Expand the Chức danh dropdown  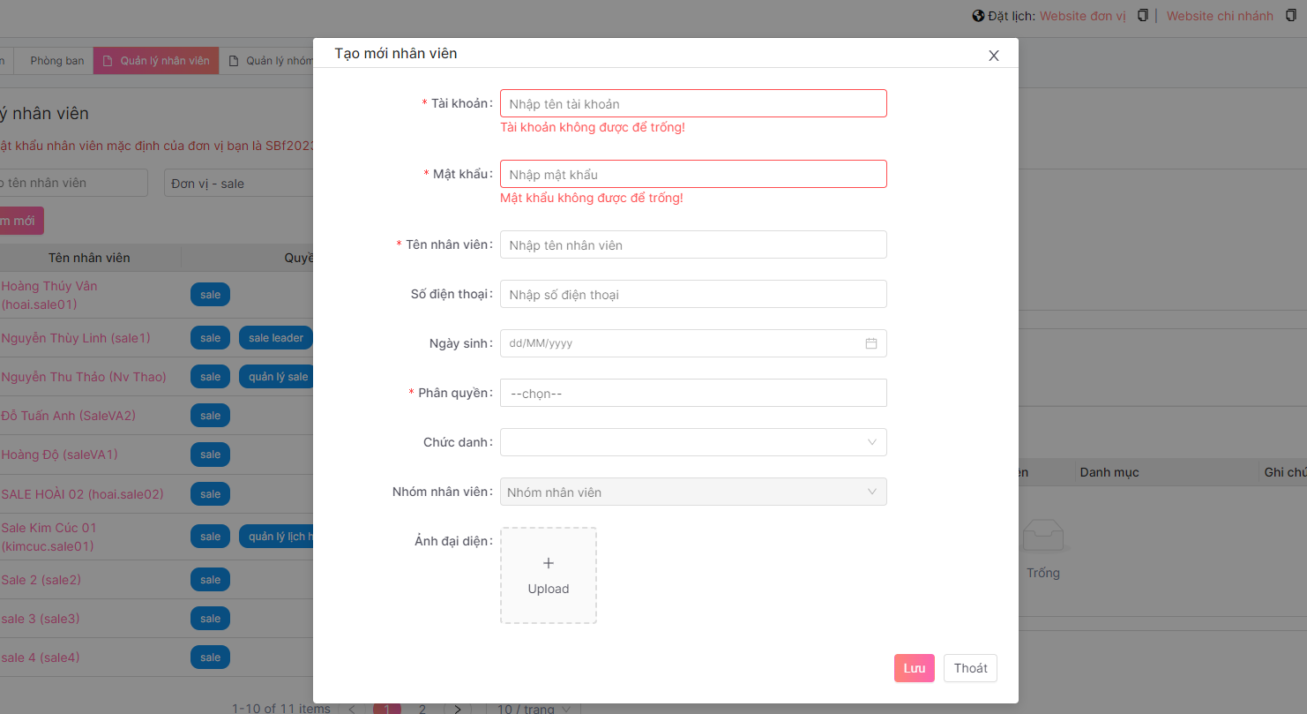(692, 442)
